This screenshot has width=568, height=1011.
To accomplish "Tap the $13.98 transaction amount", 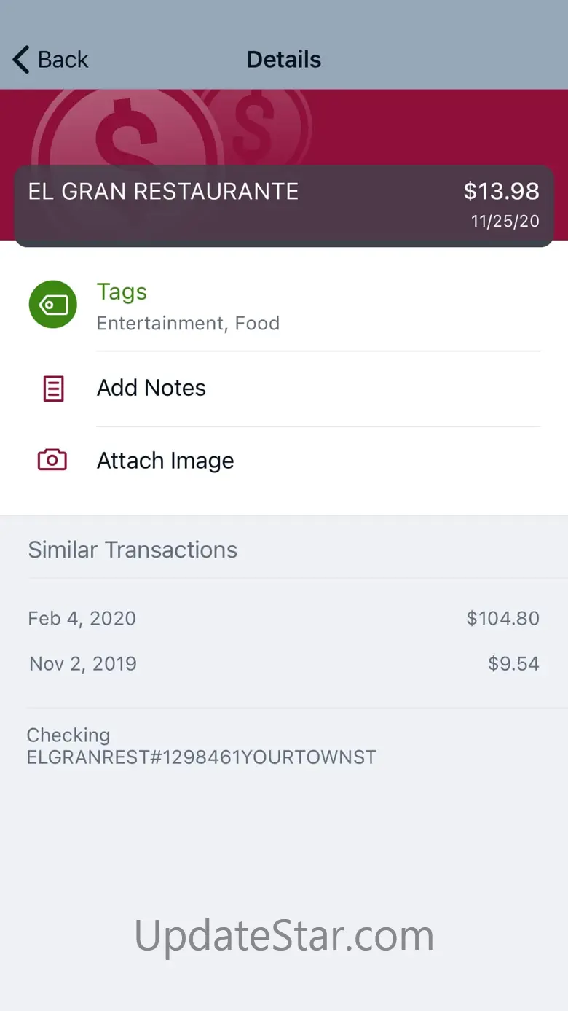I will click(501, 192).
